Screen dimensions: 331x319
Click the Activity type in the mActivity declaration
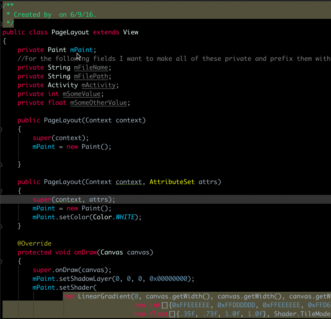(x=63, y=85)
